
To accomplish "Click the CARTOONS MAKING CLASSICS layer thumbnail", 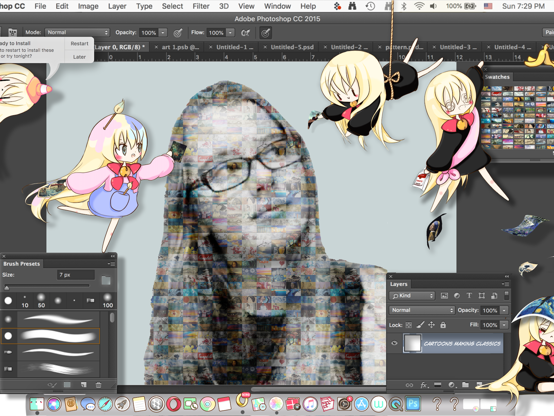I will tap(412, 343).
